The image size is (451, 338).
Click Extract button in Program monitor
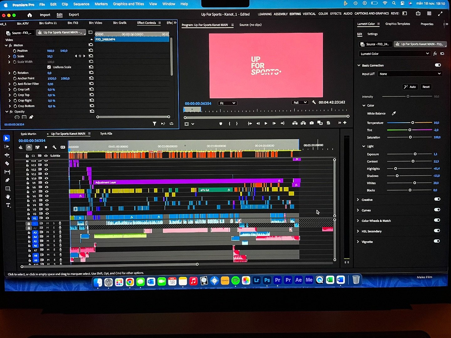(303, 123)
